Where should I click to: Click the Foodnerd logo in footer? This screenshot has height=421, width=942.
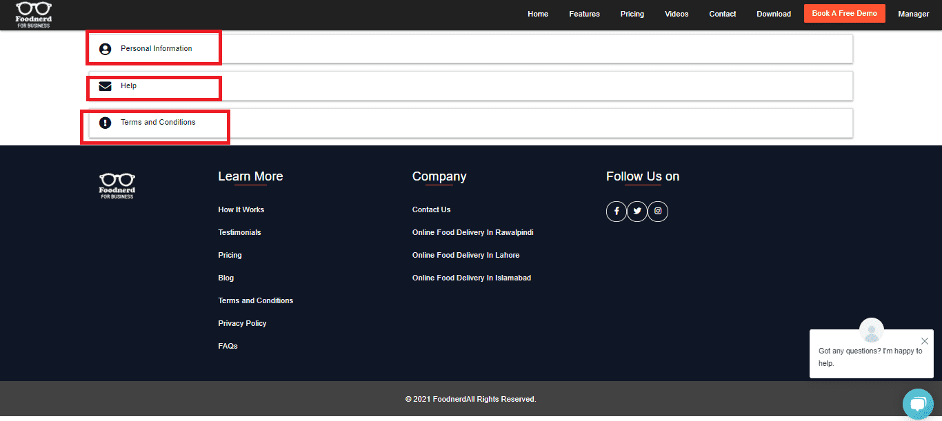pos(117,185)
